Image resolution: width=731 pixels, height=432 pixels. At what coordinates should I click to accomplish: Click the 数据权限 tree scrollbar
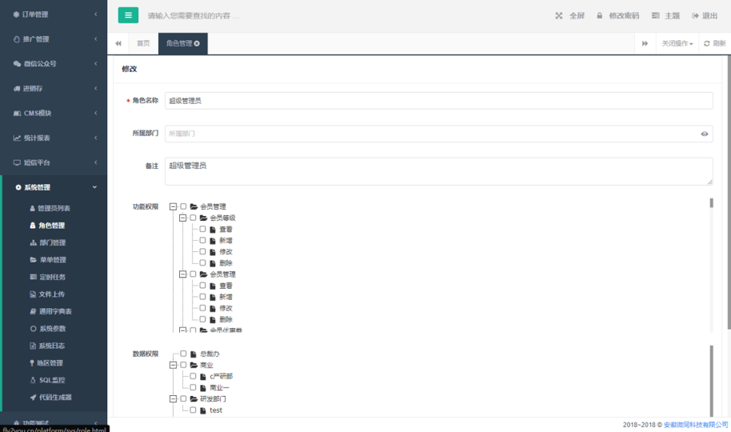(x=712, y=380)
